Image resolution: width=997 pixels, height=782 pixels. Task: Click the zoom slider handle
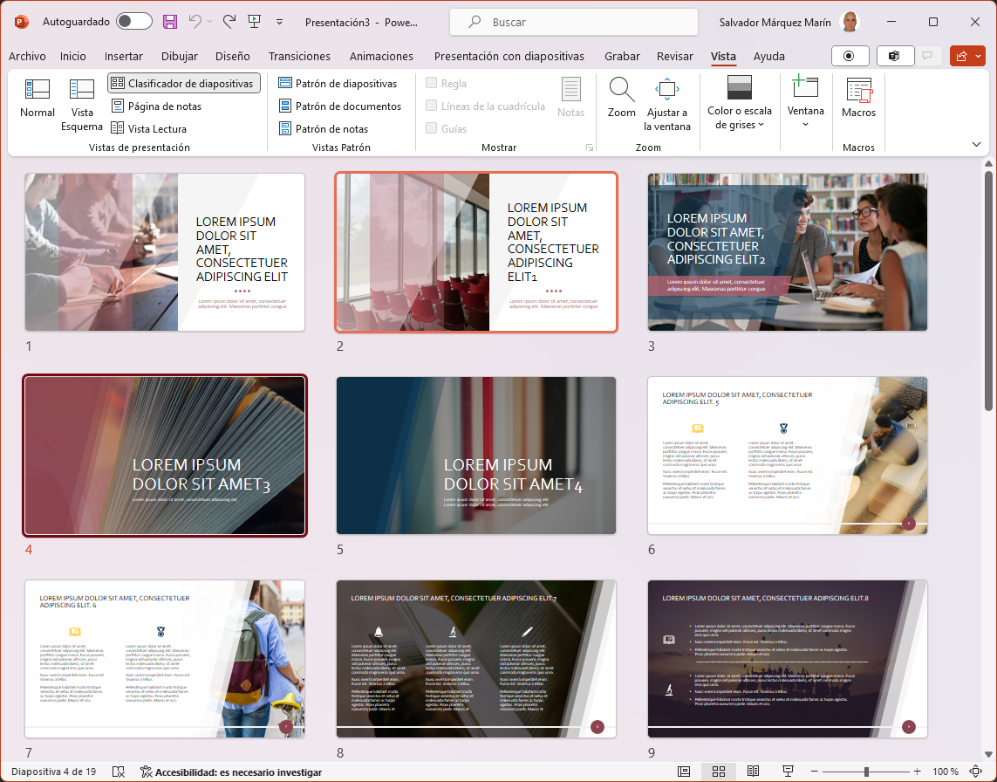pos(866,772)
